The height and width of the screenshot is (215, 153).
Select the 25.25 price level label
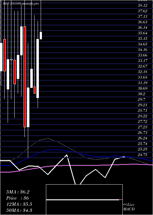click(x=143, y=149)
